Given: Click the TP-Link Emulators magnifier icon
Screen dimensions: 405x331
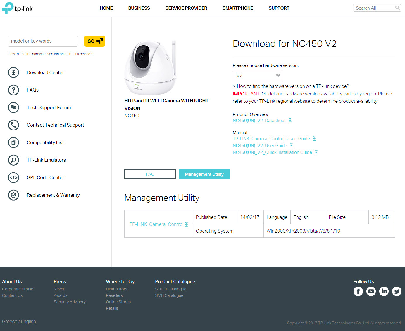Looking at the screenshot, I should pyautogui.click(x=13, y=160).
